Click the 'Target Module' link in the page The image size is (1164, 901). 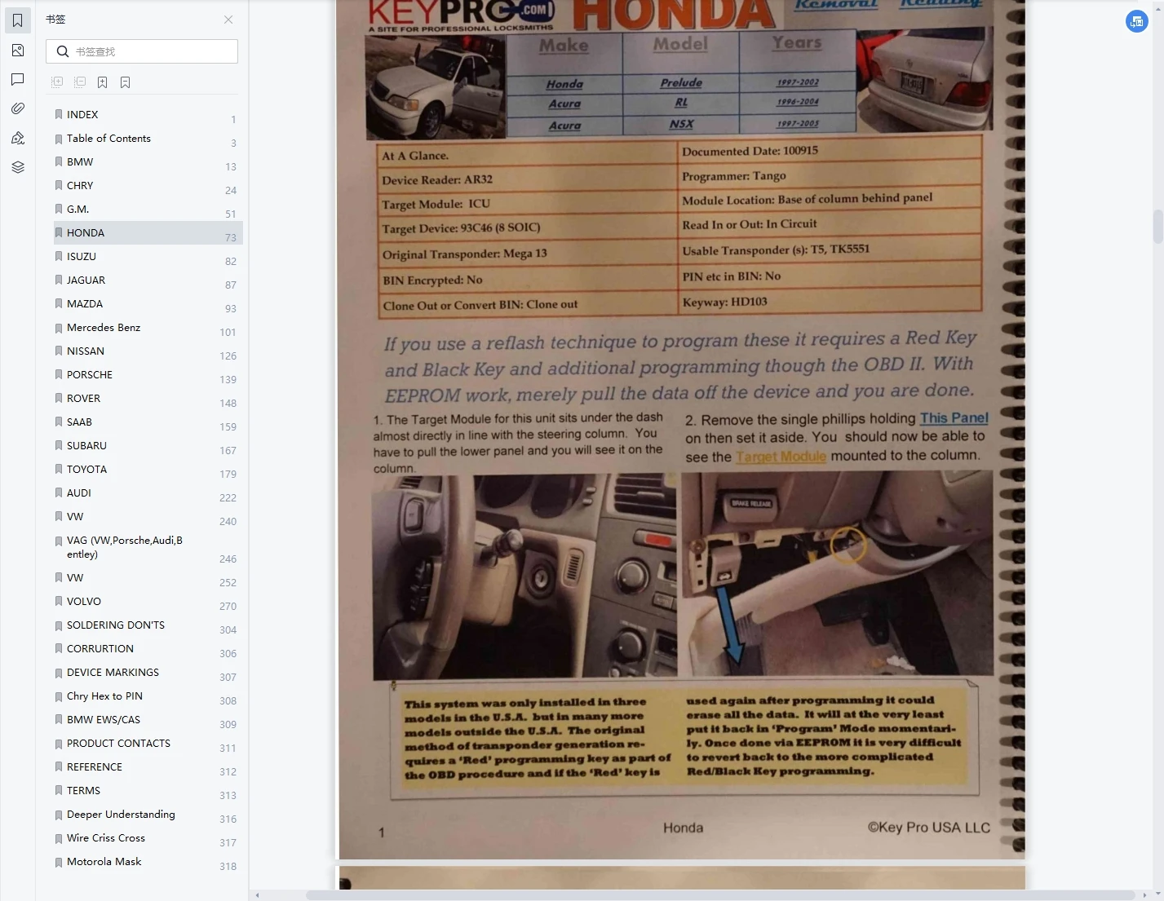[x=781, y=457]
